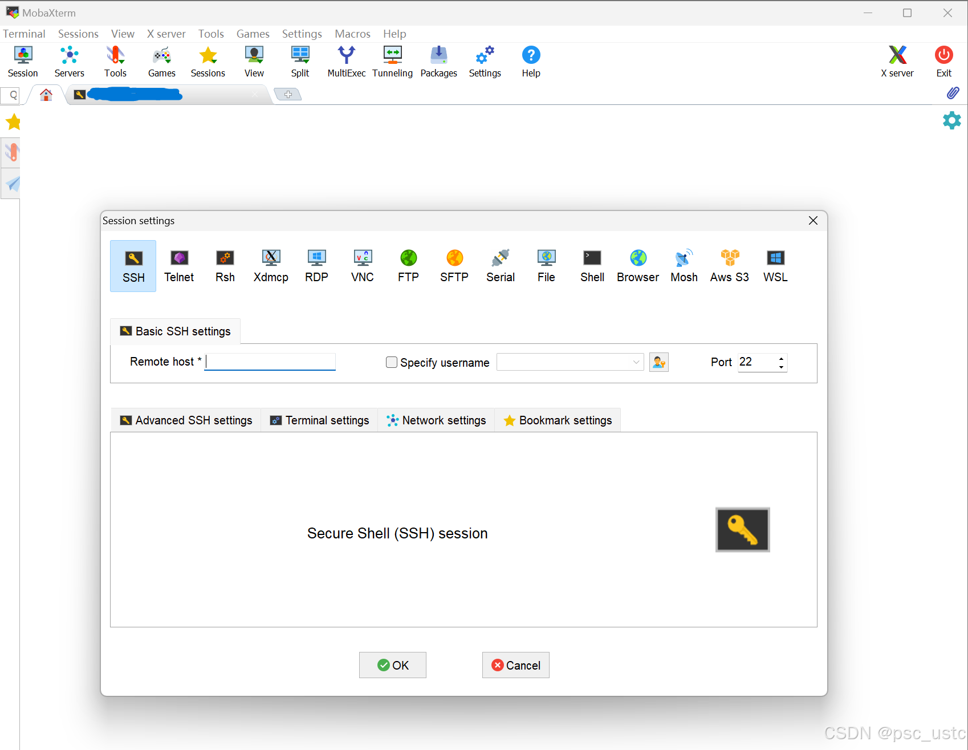Click the X server toolbar icon
This screenshot has width=968, height=750.
pyautogui.click(x=897, y=62)
